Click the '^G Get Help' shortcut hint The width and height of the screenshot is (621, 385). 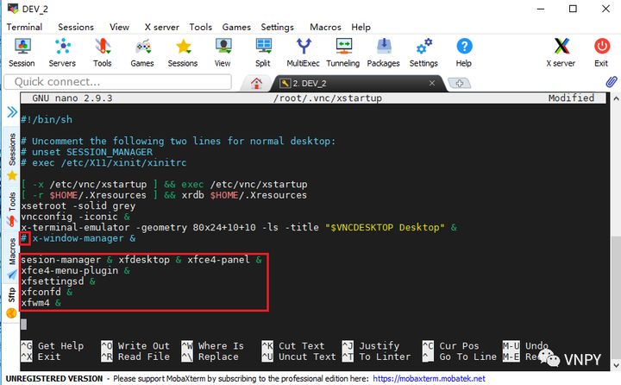pos(53,346)
